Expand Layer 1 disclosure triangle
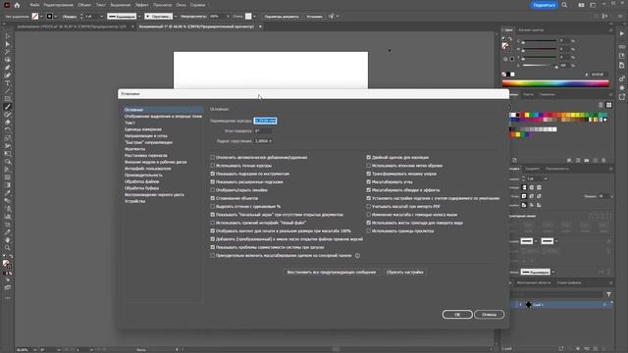The image size is (628, 353). coord(520,305)
